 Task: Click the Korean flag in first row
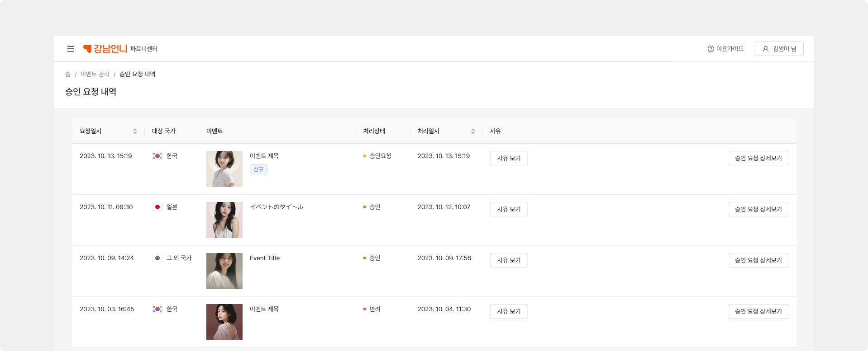point(157,156)
